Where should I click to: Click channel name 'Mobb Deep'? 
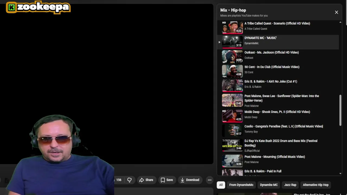coord(251,117)
